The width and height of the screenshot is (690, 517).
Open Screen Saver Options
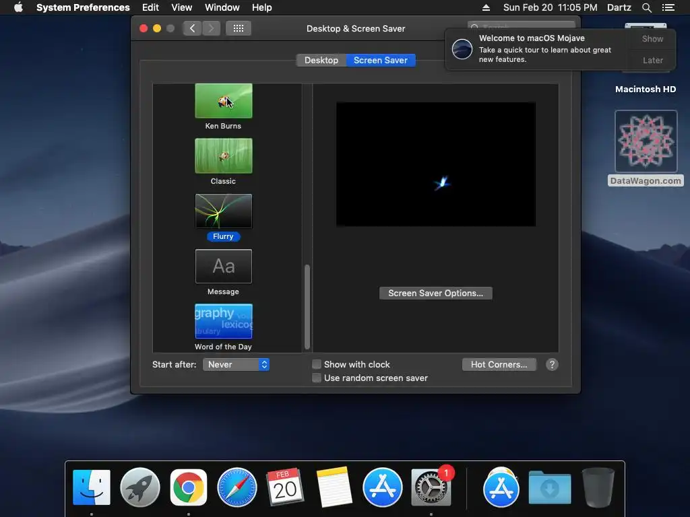[x=436, y=294]
